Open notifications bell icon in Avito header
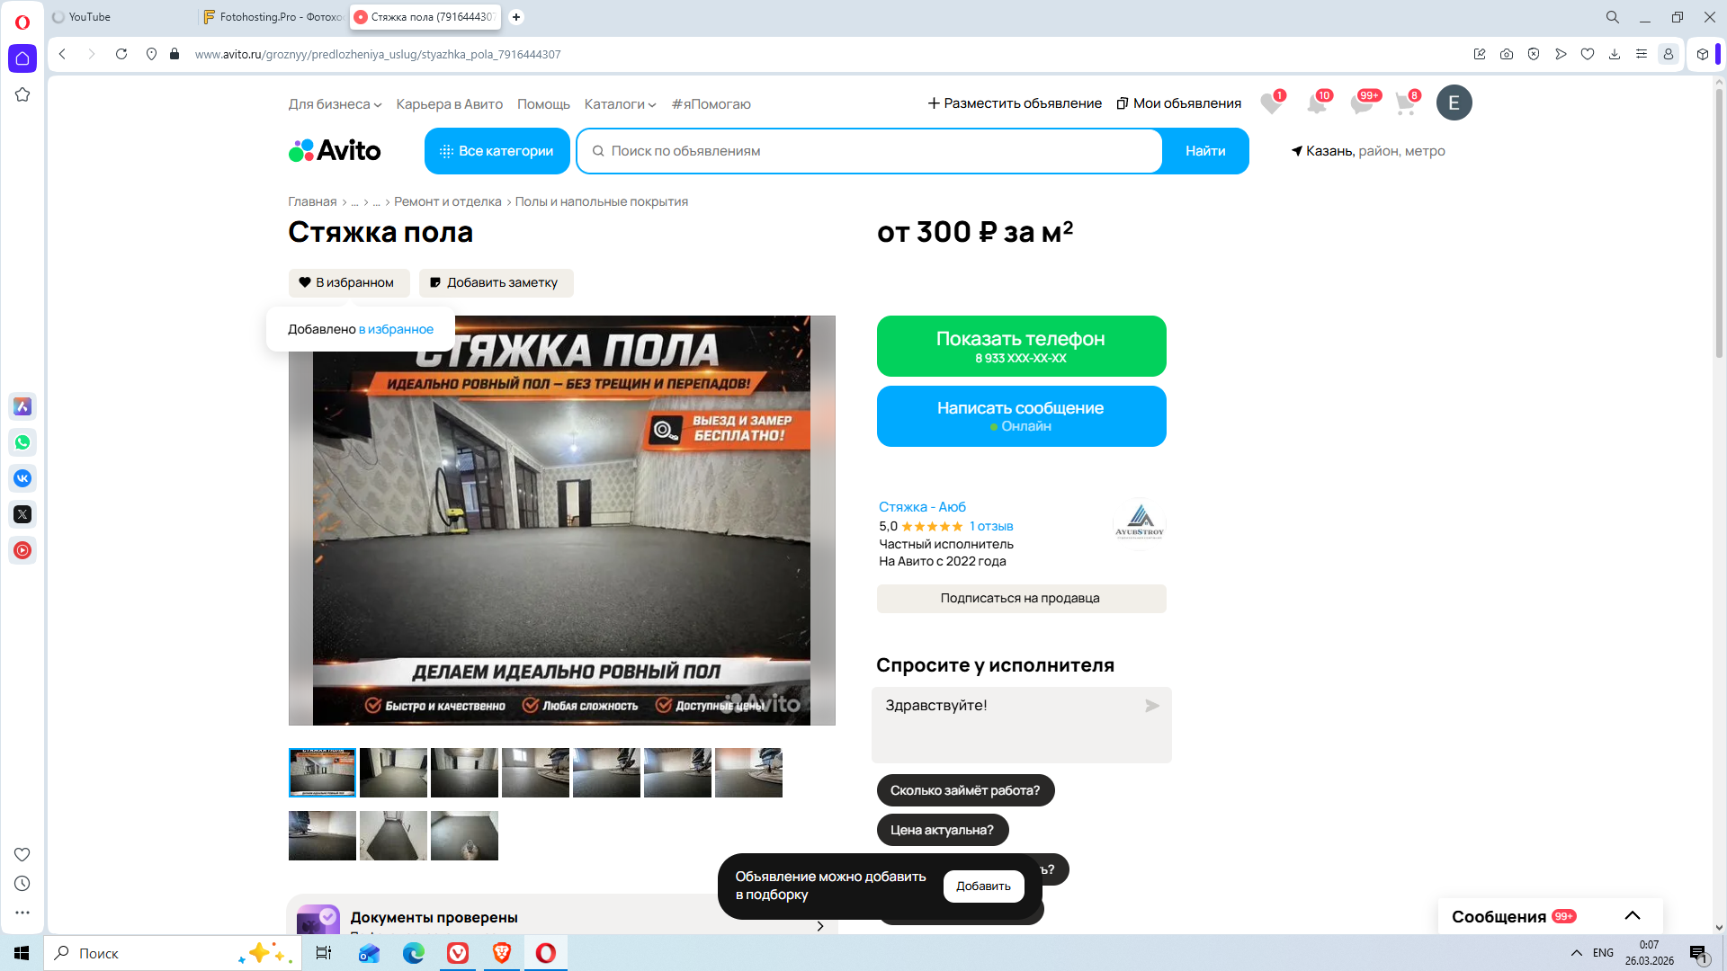 click(1316, 103)
